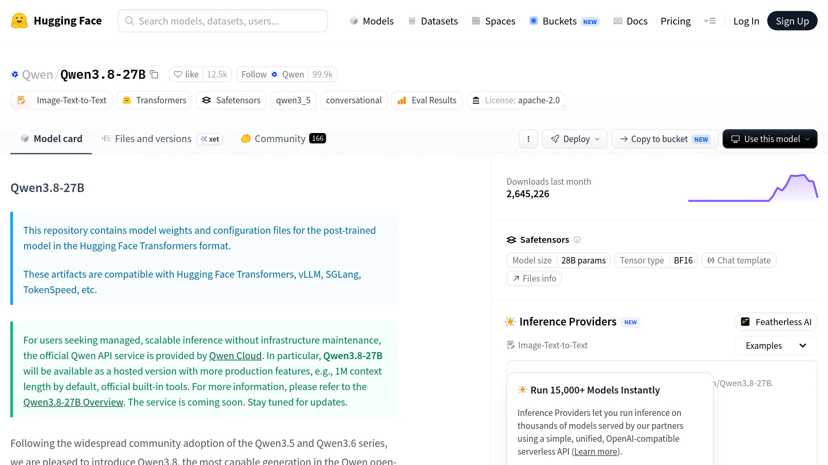Click the Sign Up button
The image size is (828, 465).
792,21
